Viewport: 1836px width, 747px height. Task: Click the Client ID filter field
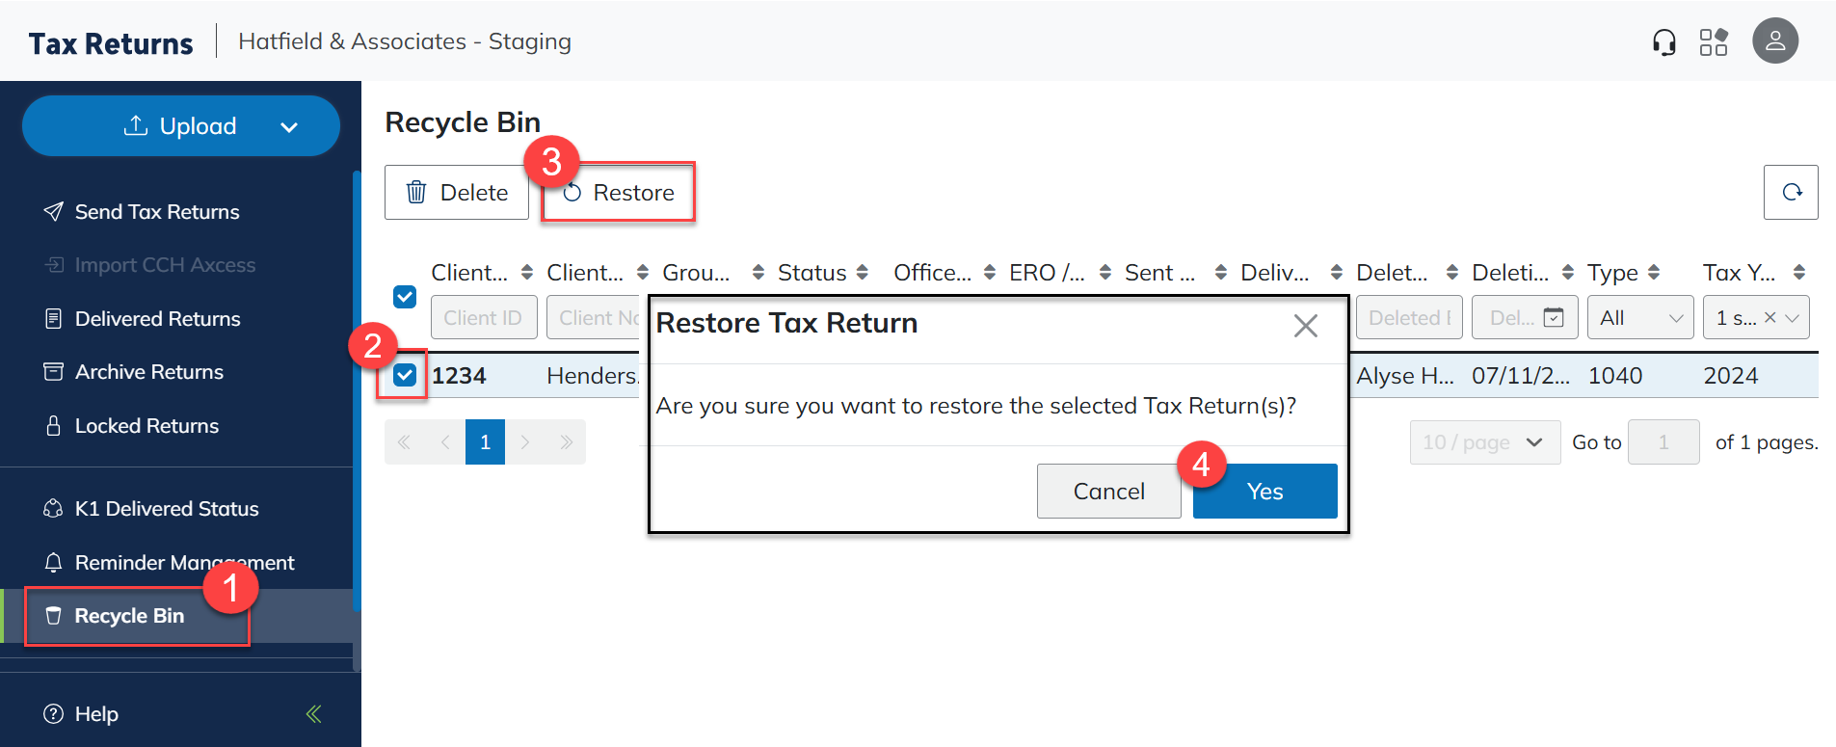[x=483, y=318]
